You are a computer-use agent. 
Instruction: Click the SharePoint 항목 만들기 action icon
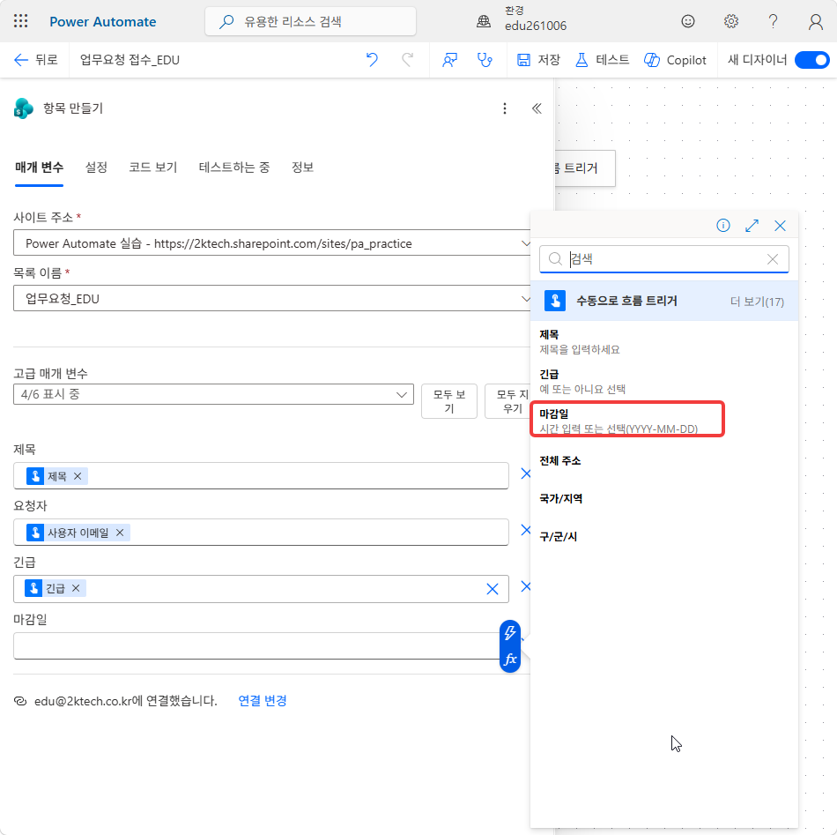pos(23,108)
